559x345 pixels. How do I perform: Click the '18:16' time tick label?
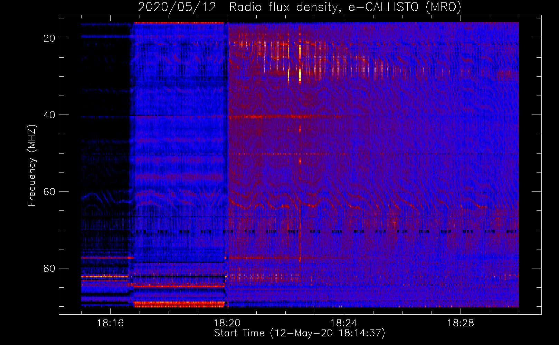coord(110,323)
